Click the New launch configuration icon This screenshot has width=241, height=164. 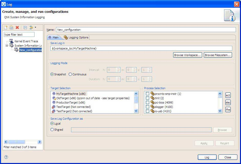tap(6, 27)
